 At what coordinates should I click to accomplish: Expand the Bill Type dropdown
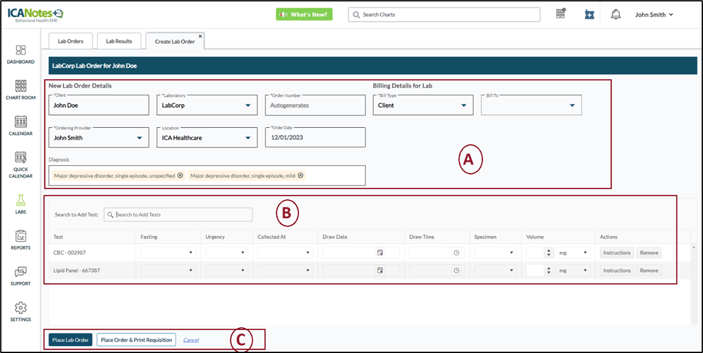464,106
